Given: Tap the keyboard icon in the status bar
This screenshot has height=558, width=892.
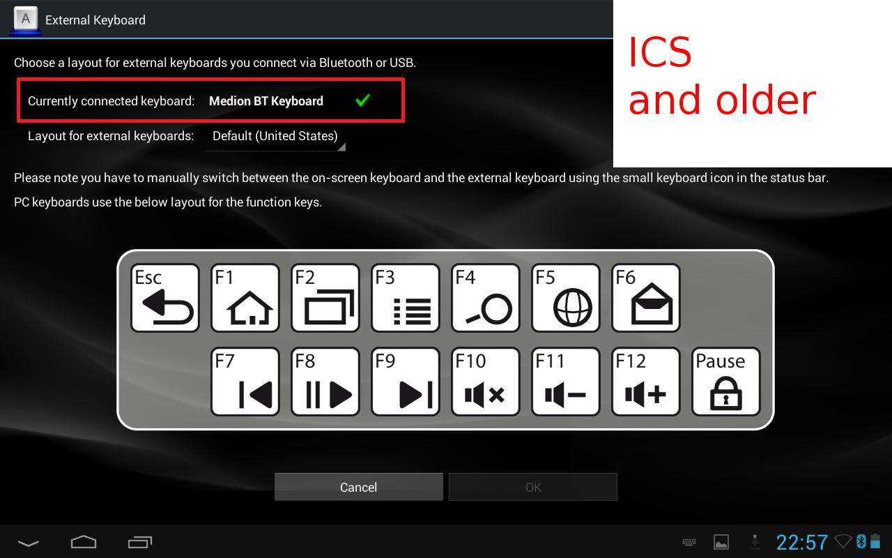Looking at the screenshot, I should pyautogui.click(x=689, y=541).
